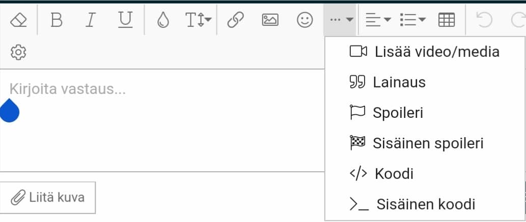The height and width of the screenshot is (222, 526).
Task: Click the eraser remove-formatting icon
Action: tap(18, 20)
